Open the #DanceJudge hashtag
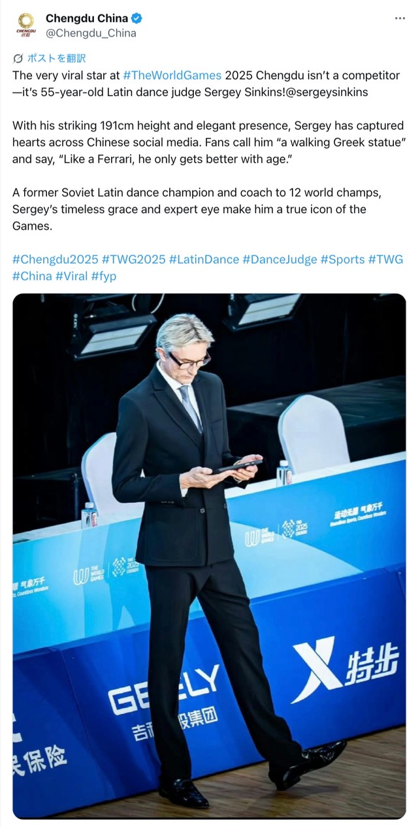 [280, 259]
